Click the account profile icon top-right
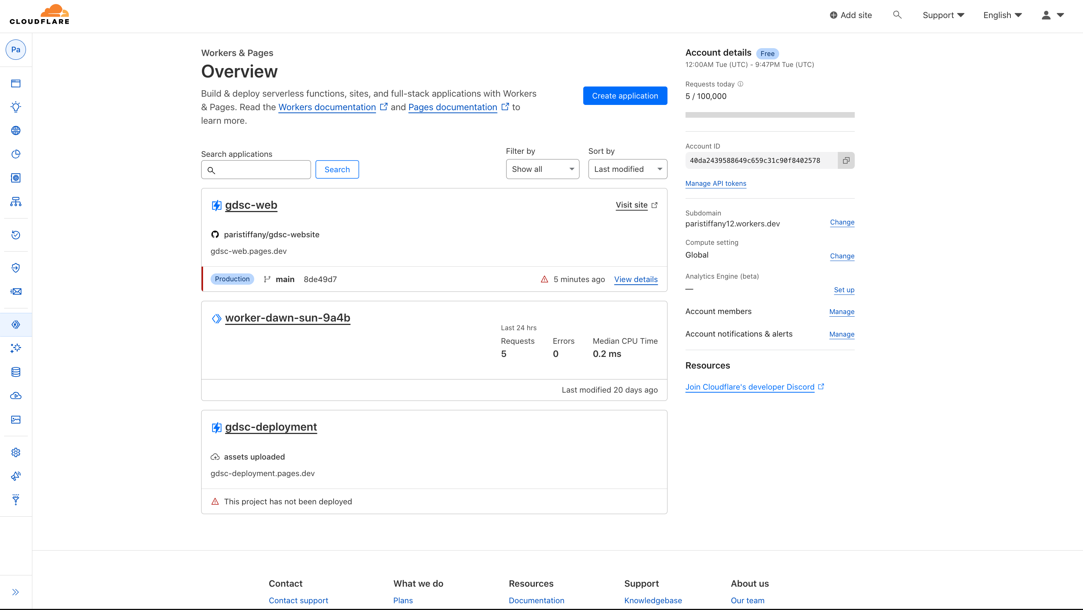The height and width of the screenshot is (610, 1083). 1047,15
